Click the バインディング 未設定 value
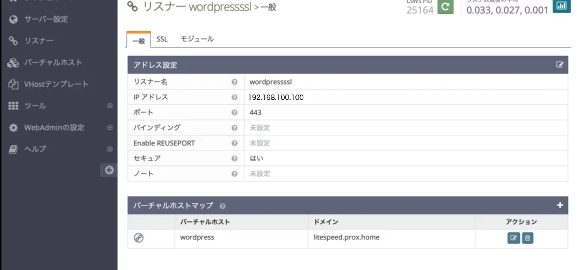577x270 pixels. (260, 128)
